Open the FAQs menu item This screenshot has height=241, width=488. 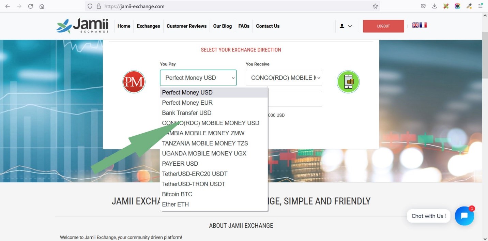point(244,26)
